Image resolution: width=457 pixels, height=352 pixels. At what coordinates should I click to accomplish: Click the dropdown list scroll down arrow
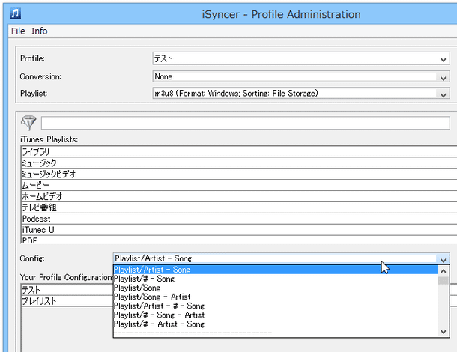pos(444,331)
